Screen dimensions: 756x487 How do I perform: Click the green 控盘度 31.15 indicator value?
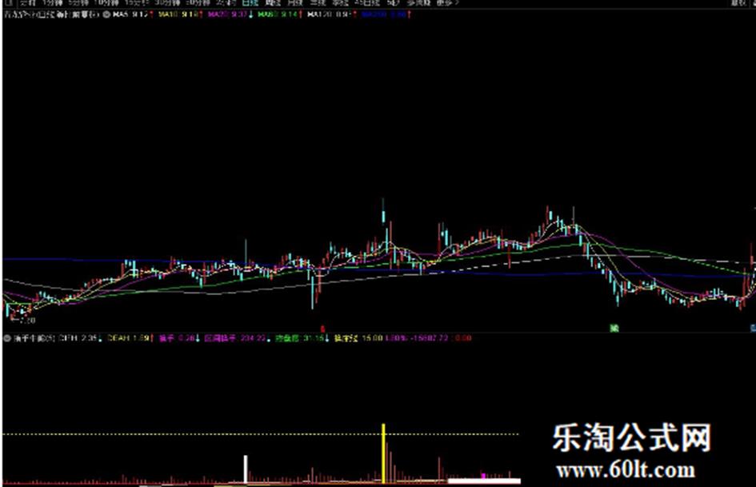point(302,338)
